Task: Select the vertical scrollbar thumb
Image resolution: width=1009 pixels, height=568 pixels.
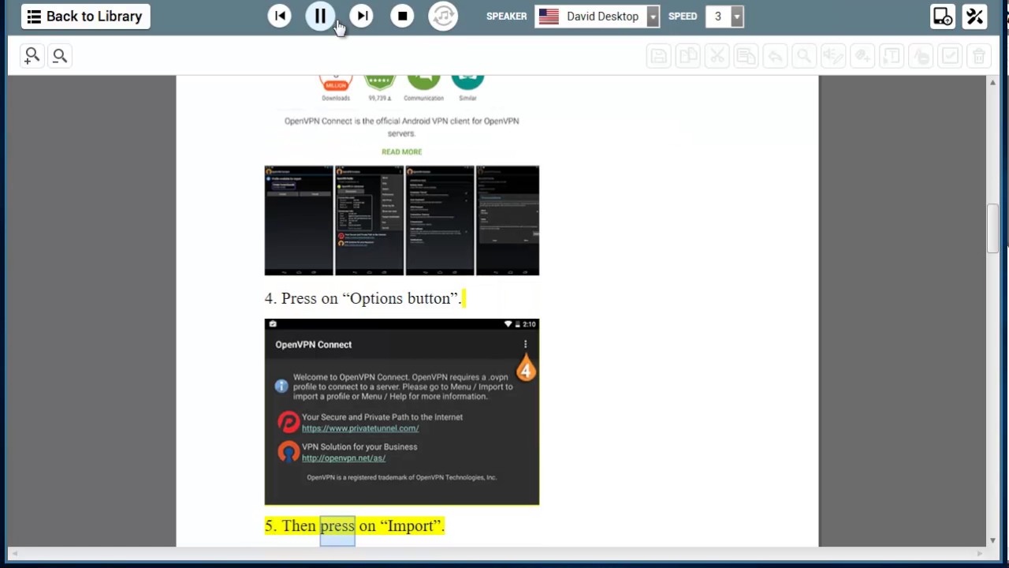Action: click(x=992, y=229)
